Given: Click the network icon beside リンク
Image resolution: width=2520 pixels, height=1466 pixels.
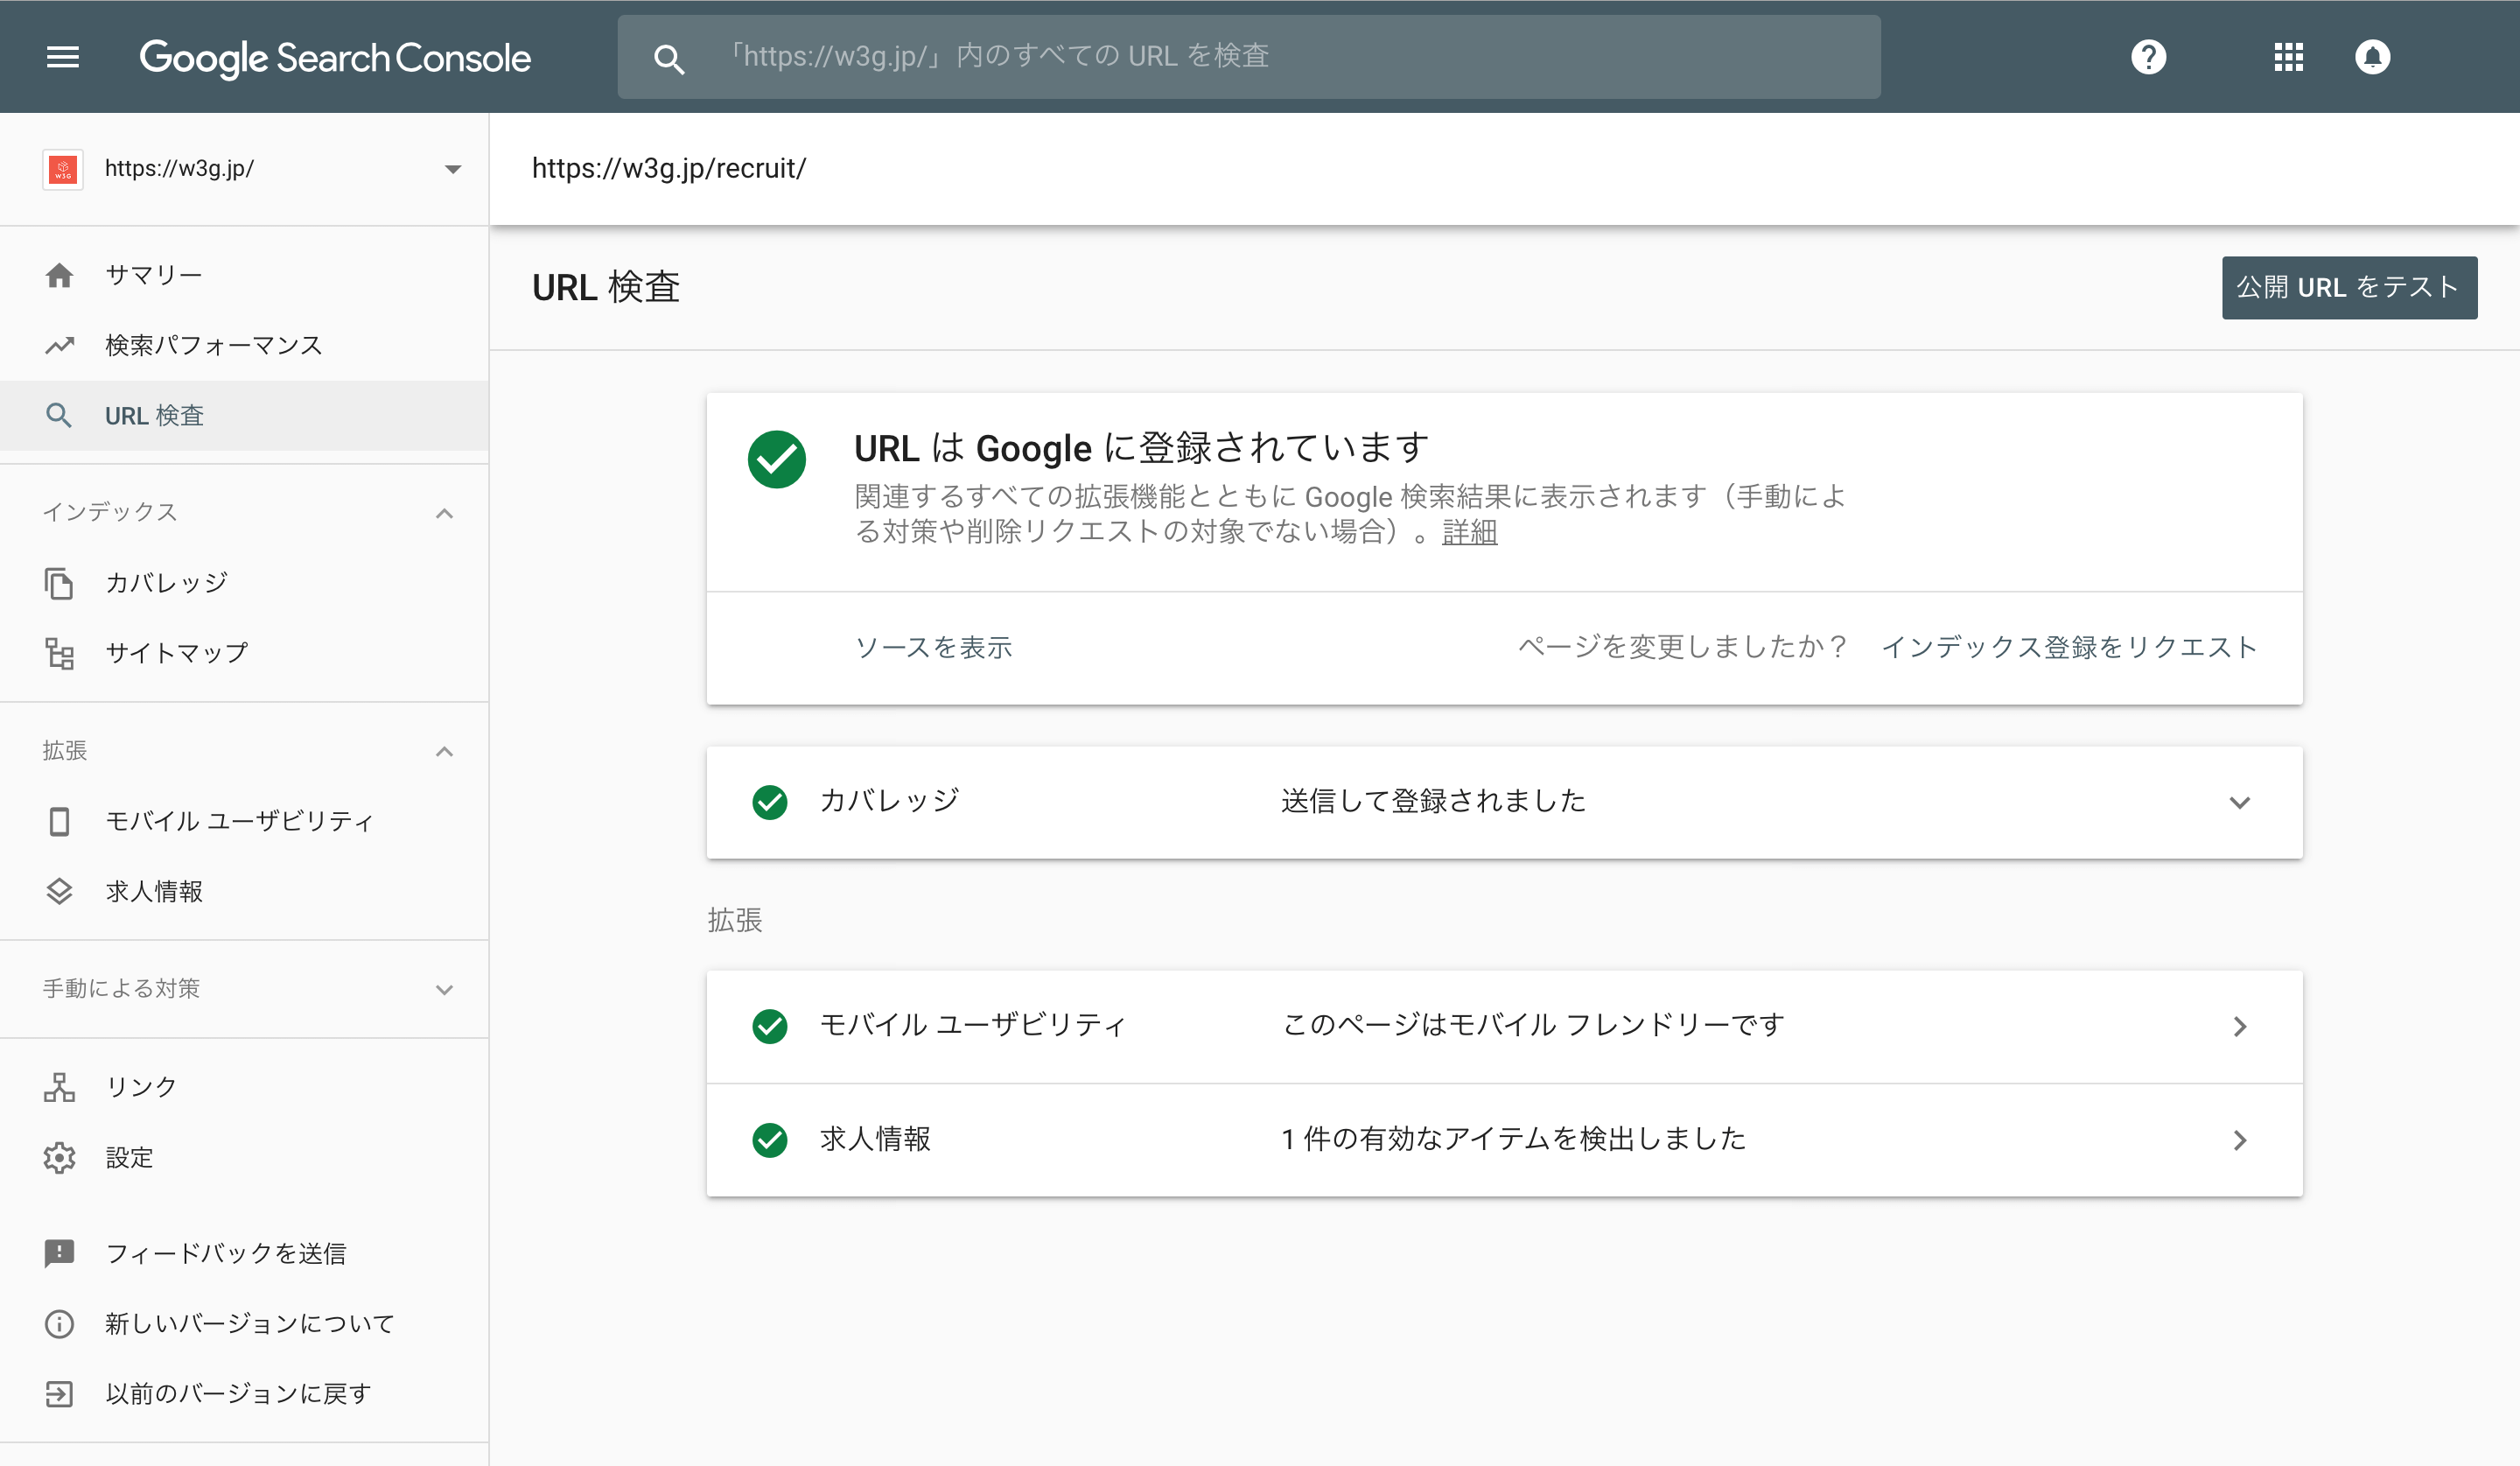Looking at the screenshot, I should click(x=59, y=1087).
